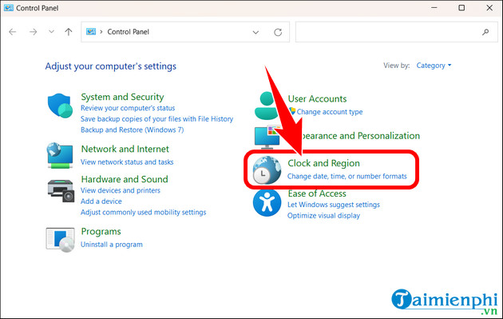
Task: Minimize the Control Panel window
Action: tap(434, 8)
